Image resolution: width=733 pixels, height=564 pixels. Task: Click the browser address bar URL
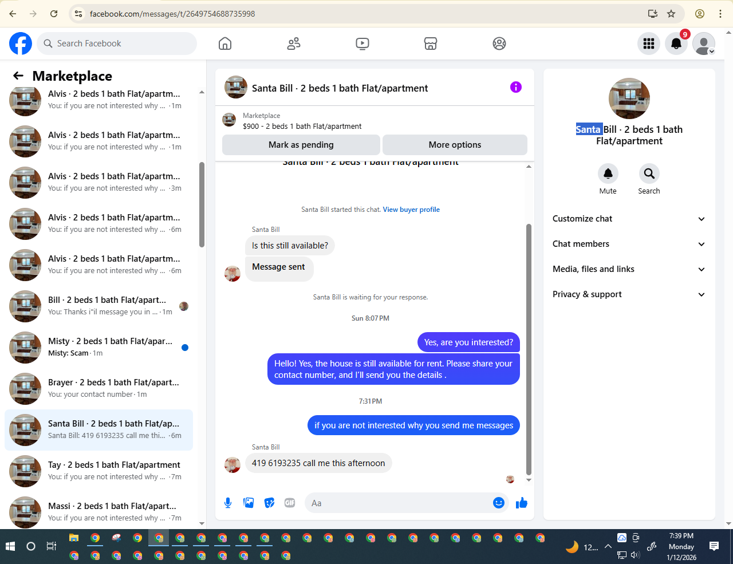[172, 14]
